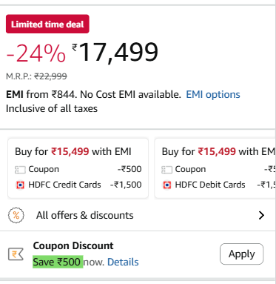Apply the coupon discount
The height and width of the screenshot is (284, 276).
(241, 254)
